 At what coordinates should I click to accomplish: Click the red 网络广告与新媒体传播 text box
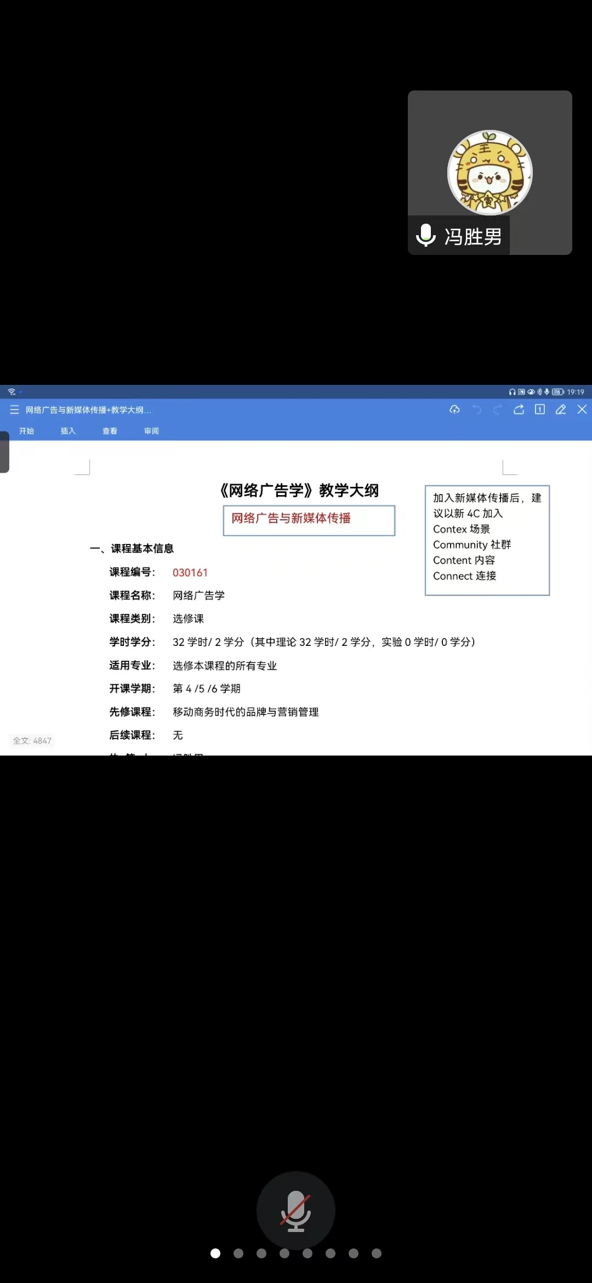pos(309,520)
